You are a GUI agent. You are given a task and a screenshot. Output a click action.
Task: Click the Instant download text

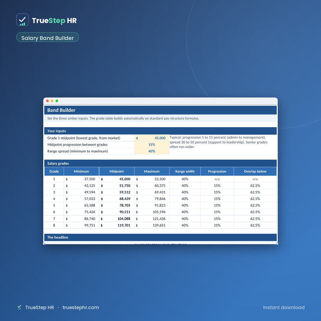[x=284, y=307]
